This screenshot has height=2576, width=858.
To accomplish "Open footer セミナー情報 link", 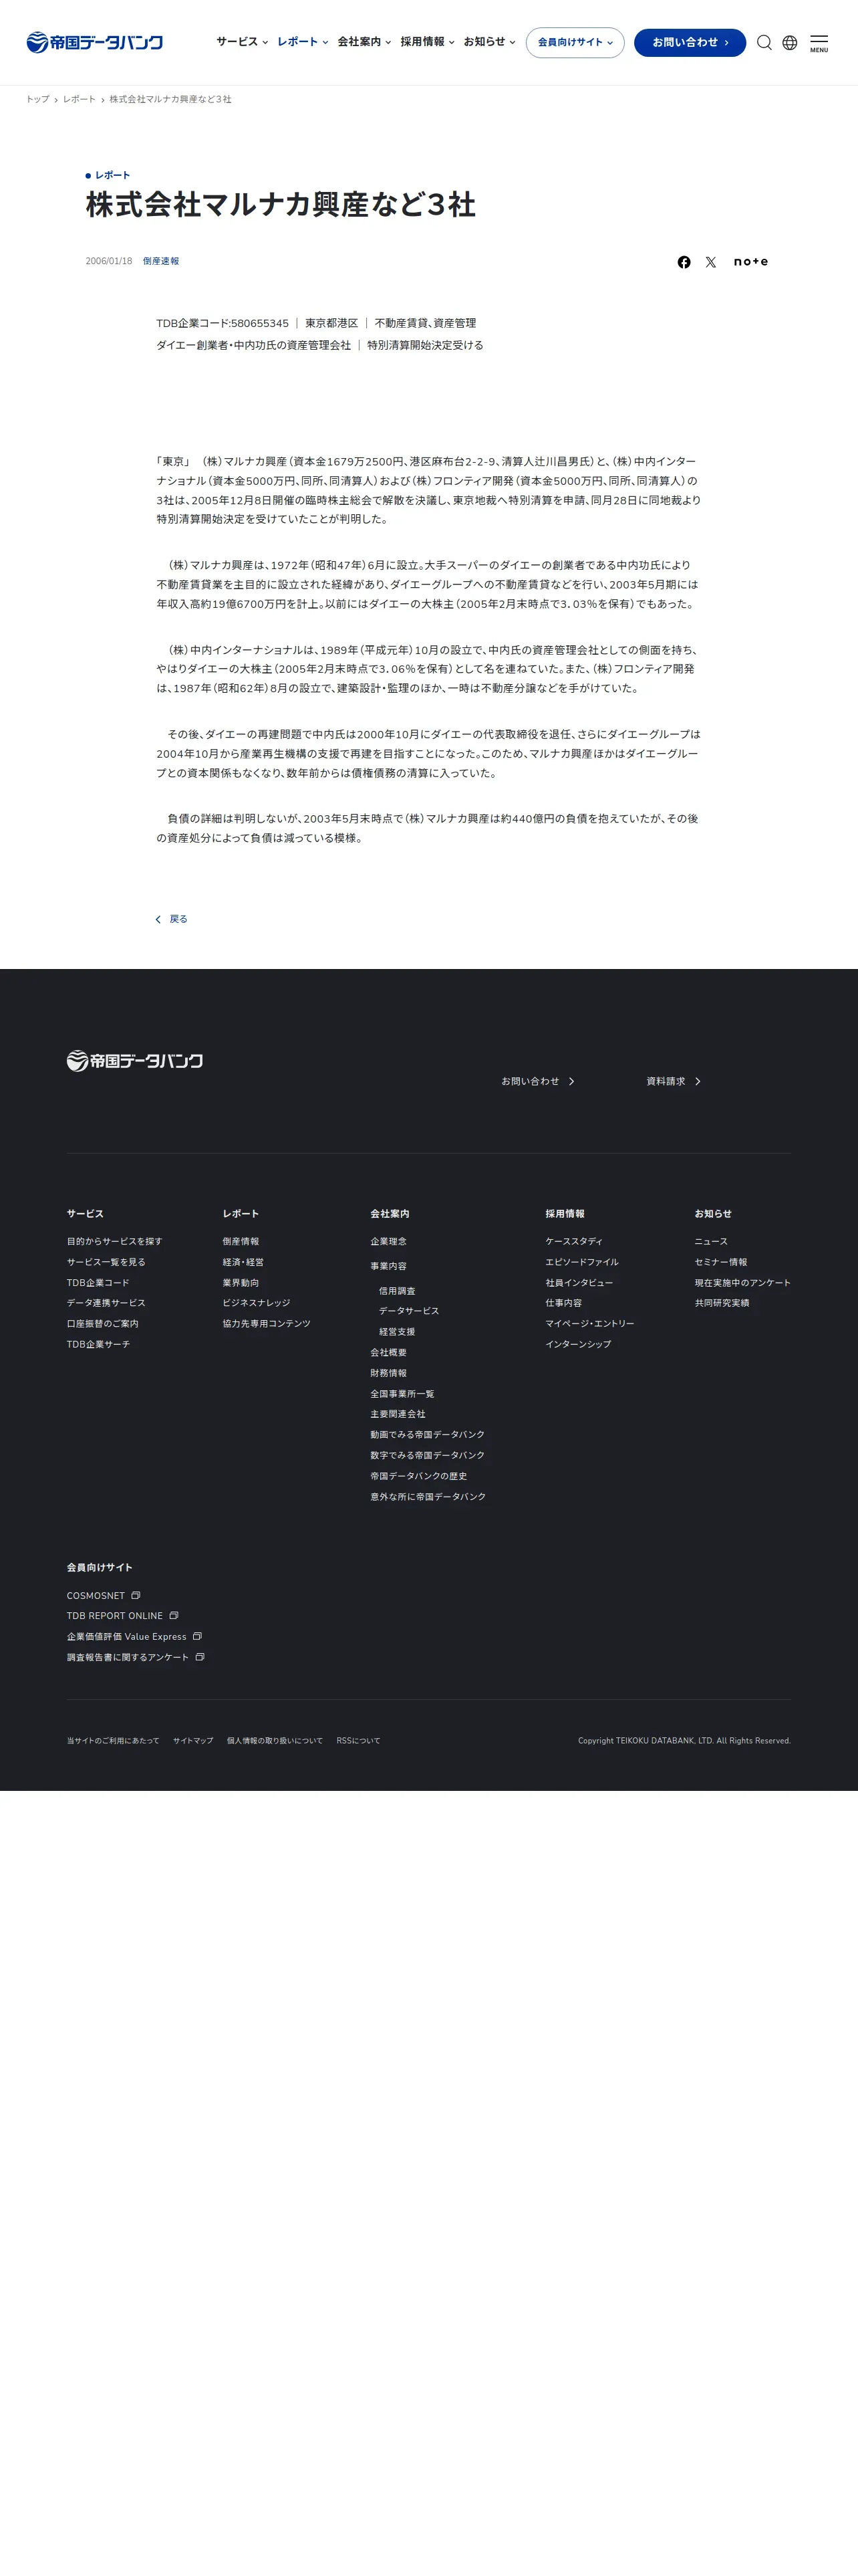I will [x=721, y=1262].
